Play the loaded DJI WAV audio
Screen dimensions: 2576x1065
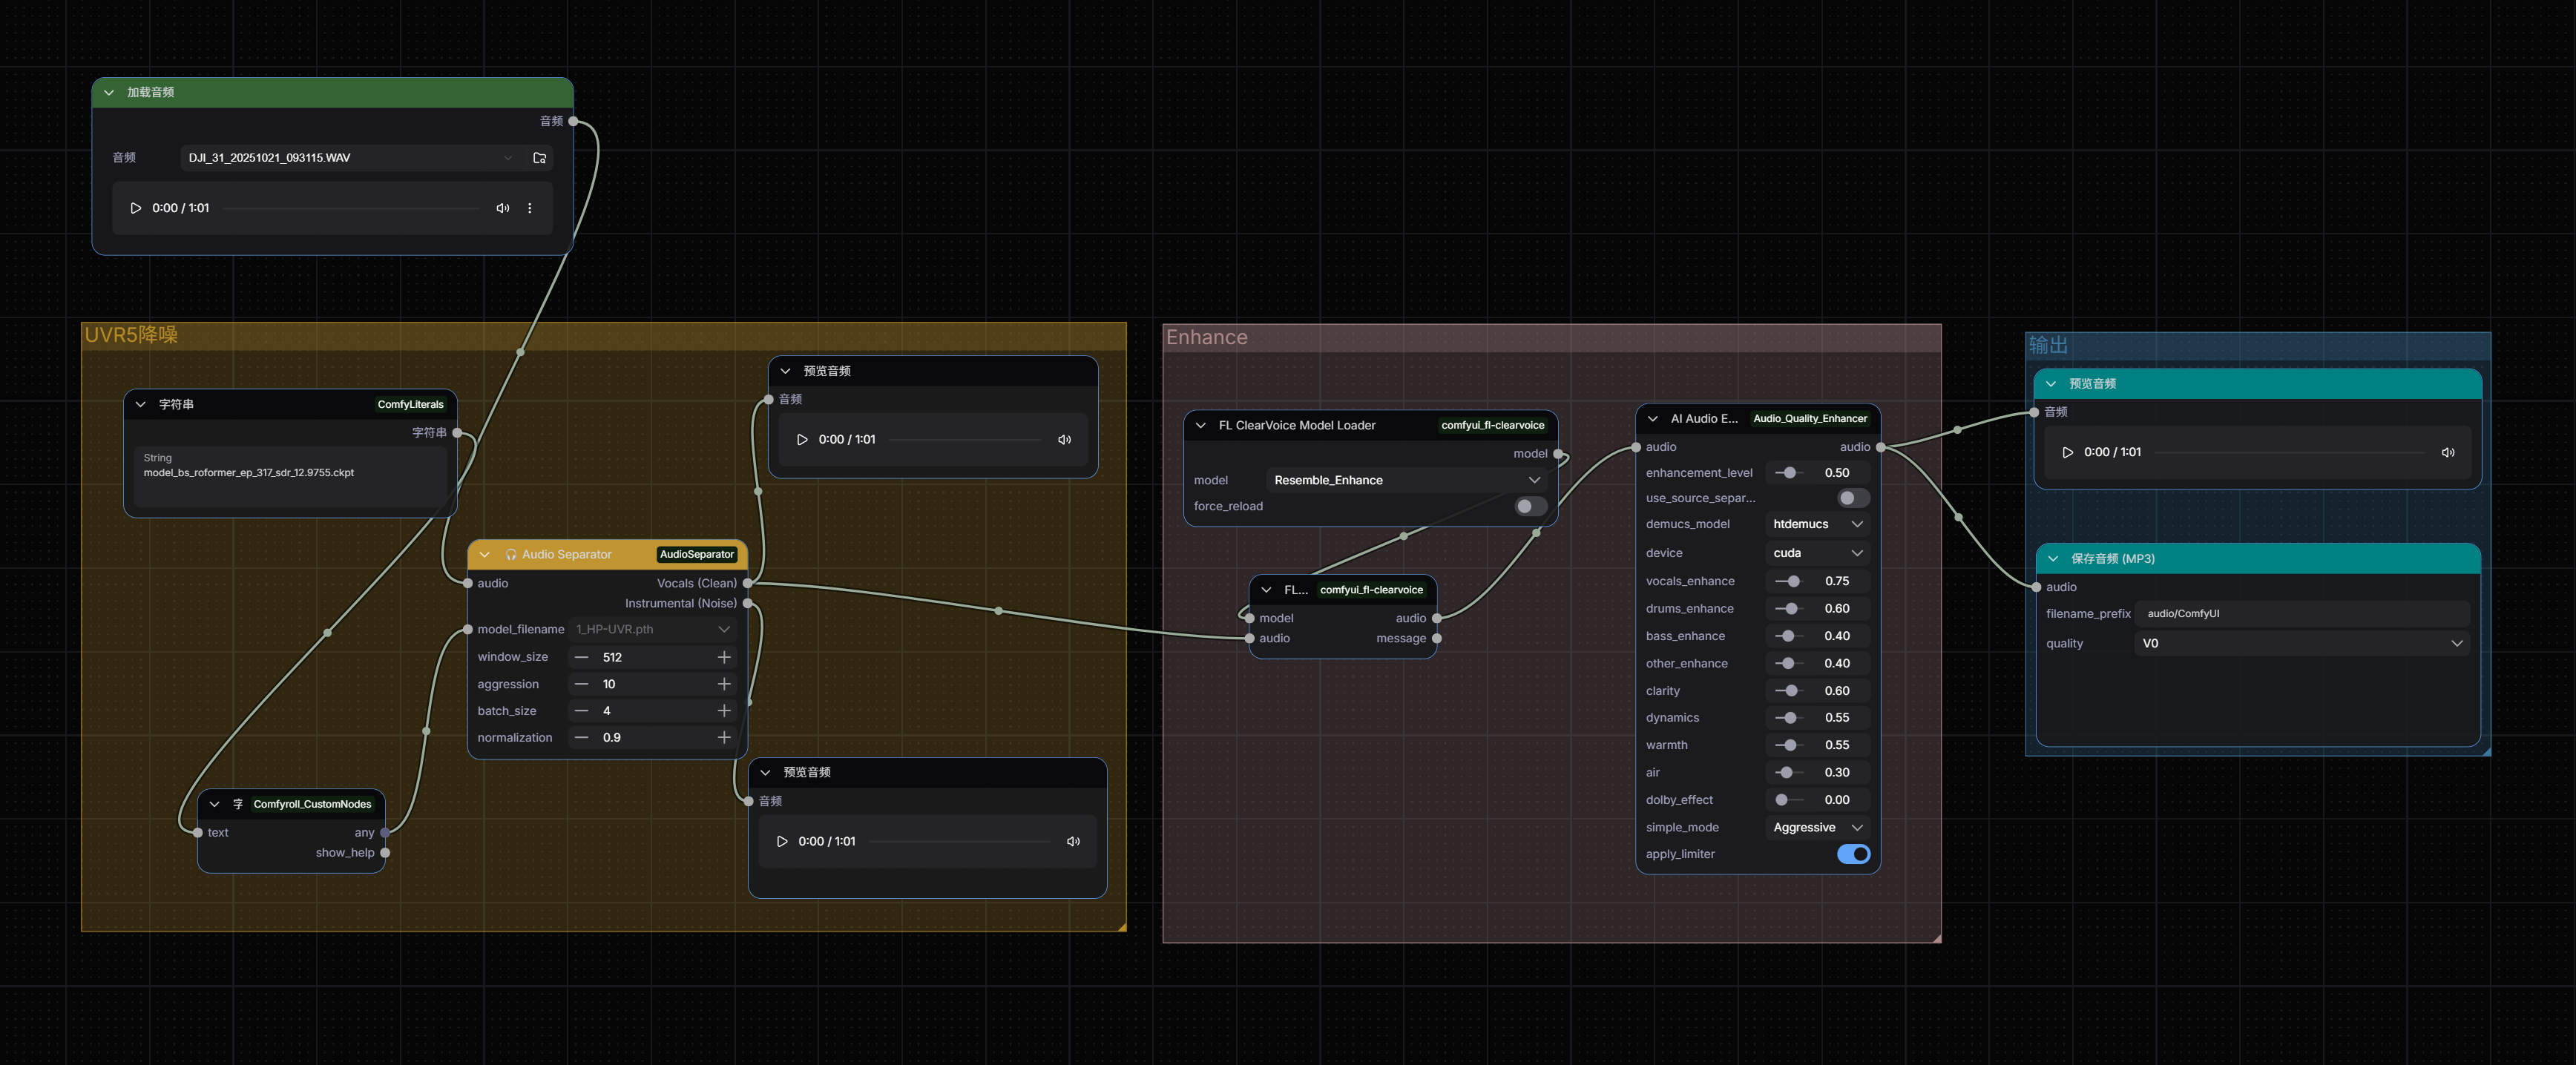click(136, 208)
